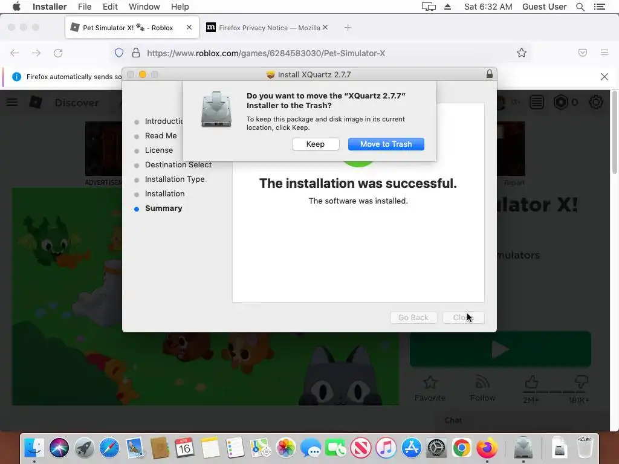619x464 pixels.
Task: Click the Installer icon in Dock
Action: coord(523,448)
